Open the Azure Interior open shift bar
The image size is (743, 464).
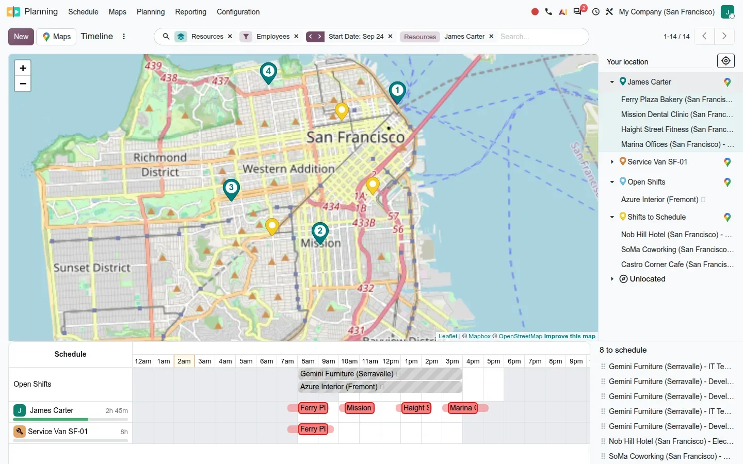(380, 387)
